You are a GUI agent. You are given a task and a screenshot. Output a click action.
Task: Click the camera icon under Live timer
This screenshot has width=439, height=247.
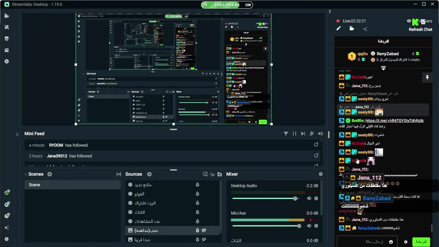pyautogui.click(x=352, y=28)
